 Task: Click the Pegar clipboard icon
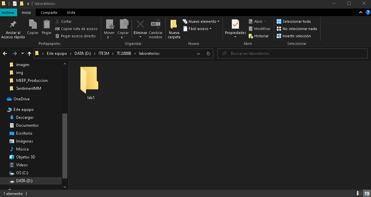pyautogui.click(x=46, y=25)
